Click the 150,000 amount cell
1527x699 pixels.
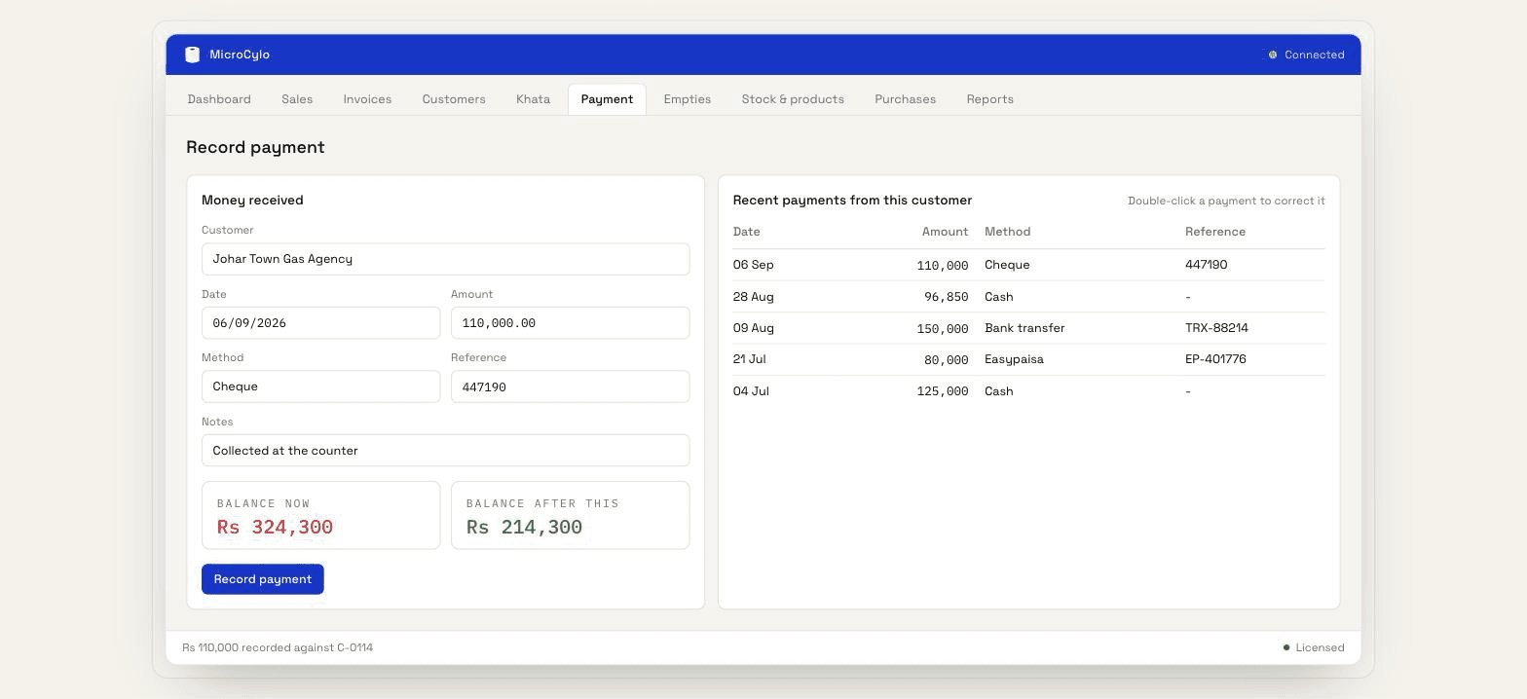pyautogui.click(x=943, y=328)
